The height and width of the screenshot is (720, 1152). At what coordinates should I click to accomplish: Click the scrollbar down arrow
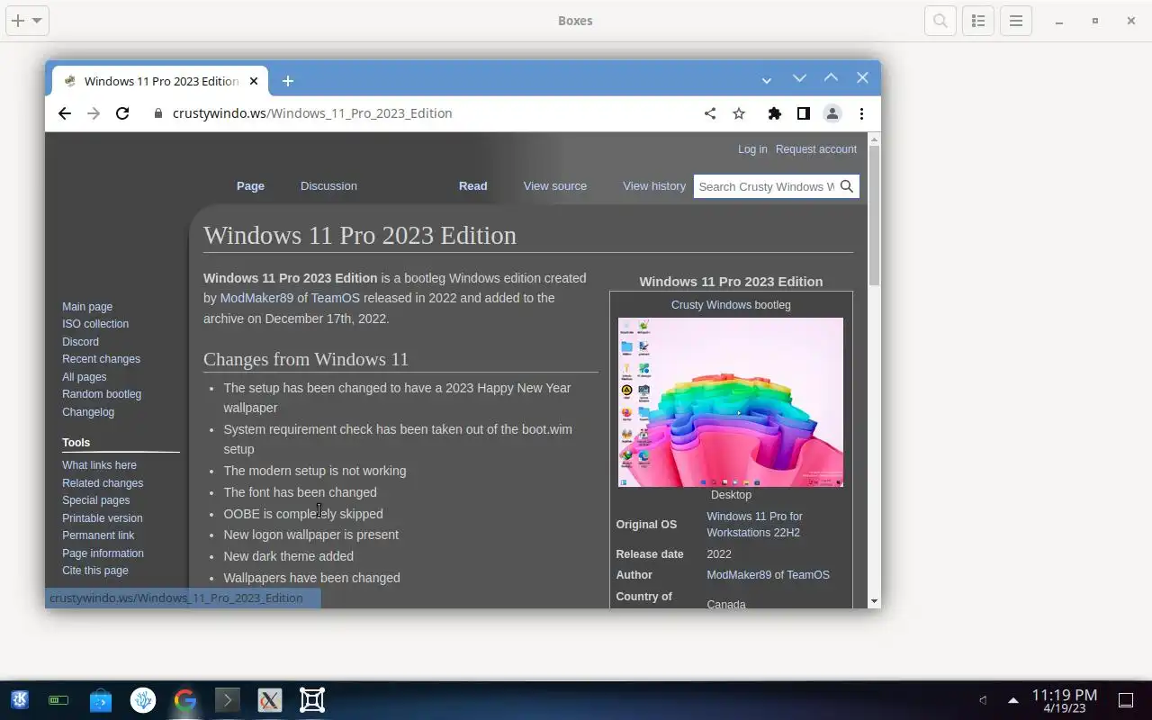tap(874, 601)
